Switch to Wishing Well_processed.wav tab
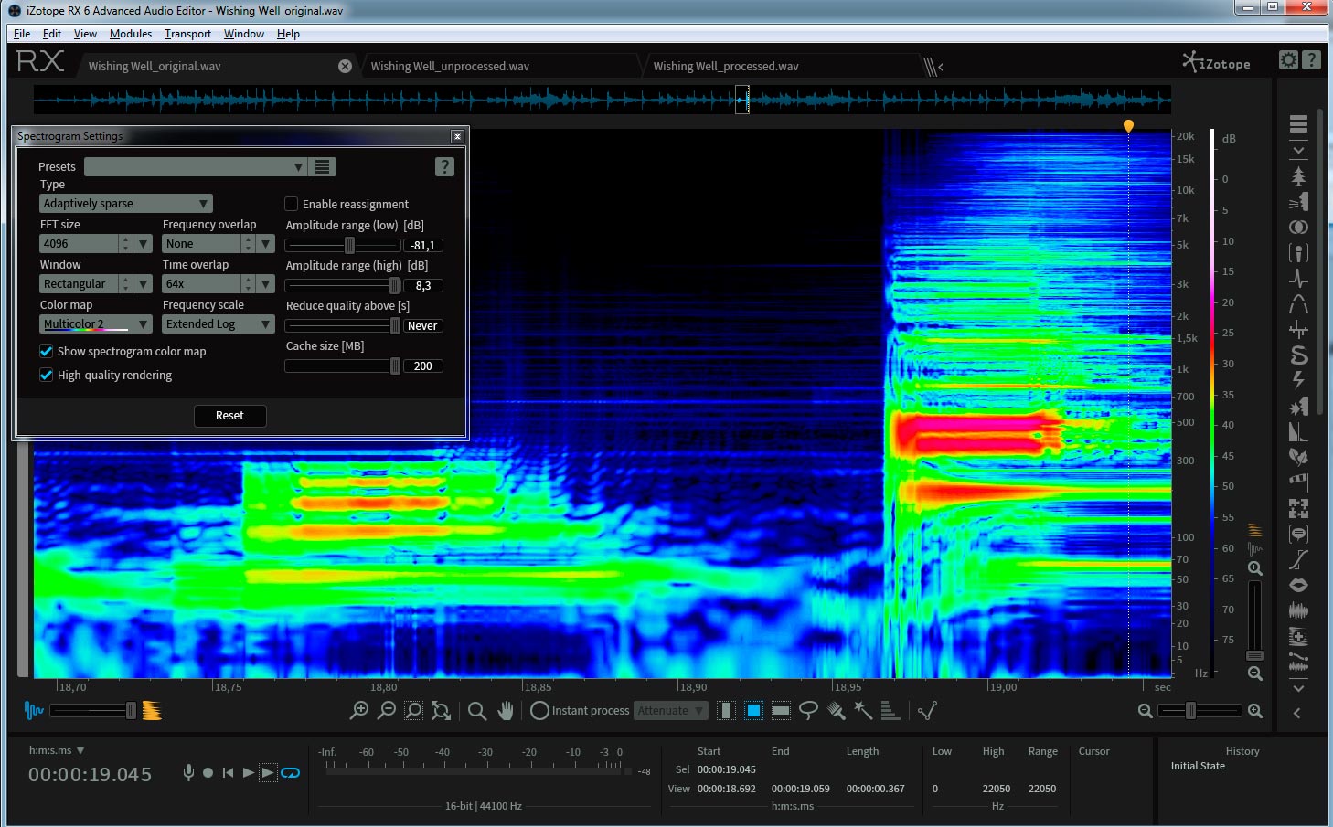1333x827 pixels. 725,67
